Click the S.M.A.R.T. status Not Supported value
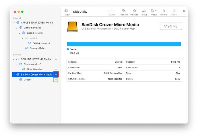Viewport: 198px width, 137px height. pyautogui.click(x=115, y=79)
